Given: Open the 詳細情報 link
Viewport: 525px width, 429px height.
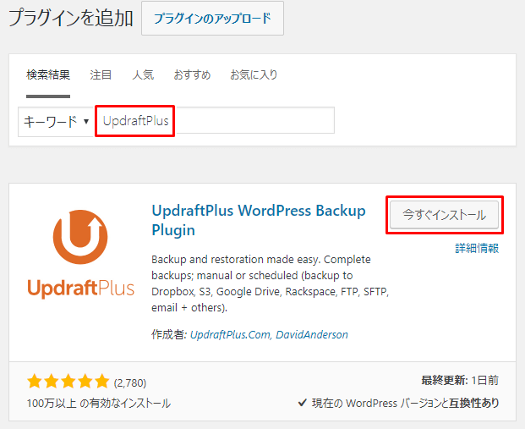Looking at the screenshot, I should [477, 248].
